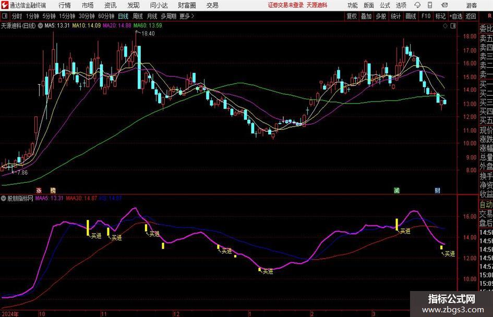Open the 功能 menu
Screen dimensions: 493x317
(353, 5)
